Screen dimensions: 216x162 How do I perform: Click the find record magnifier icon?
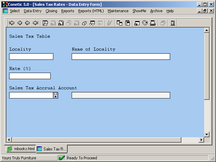coord(45,23)
